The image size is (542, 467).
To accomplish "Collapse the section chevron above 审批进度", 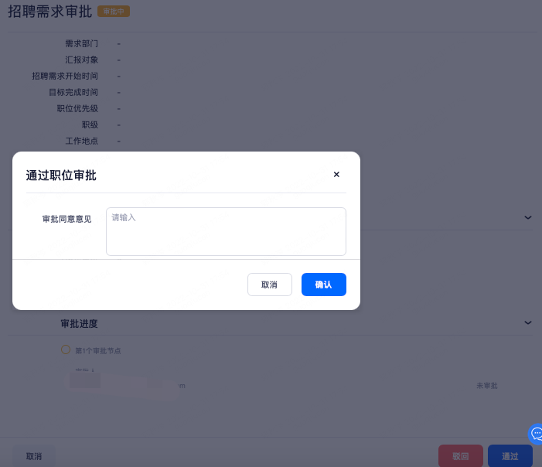I will (528, 218).
